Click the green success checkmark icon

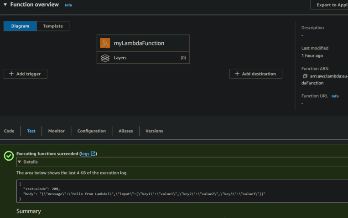point(9,156)
